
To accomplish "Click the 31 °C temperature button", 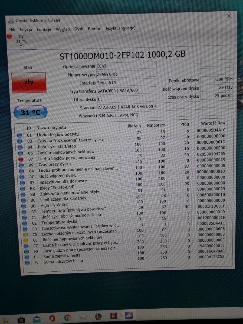I will tap(30, 112).
